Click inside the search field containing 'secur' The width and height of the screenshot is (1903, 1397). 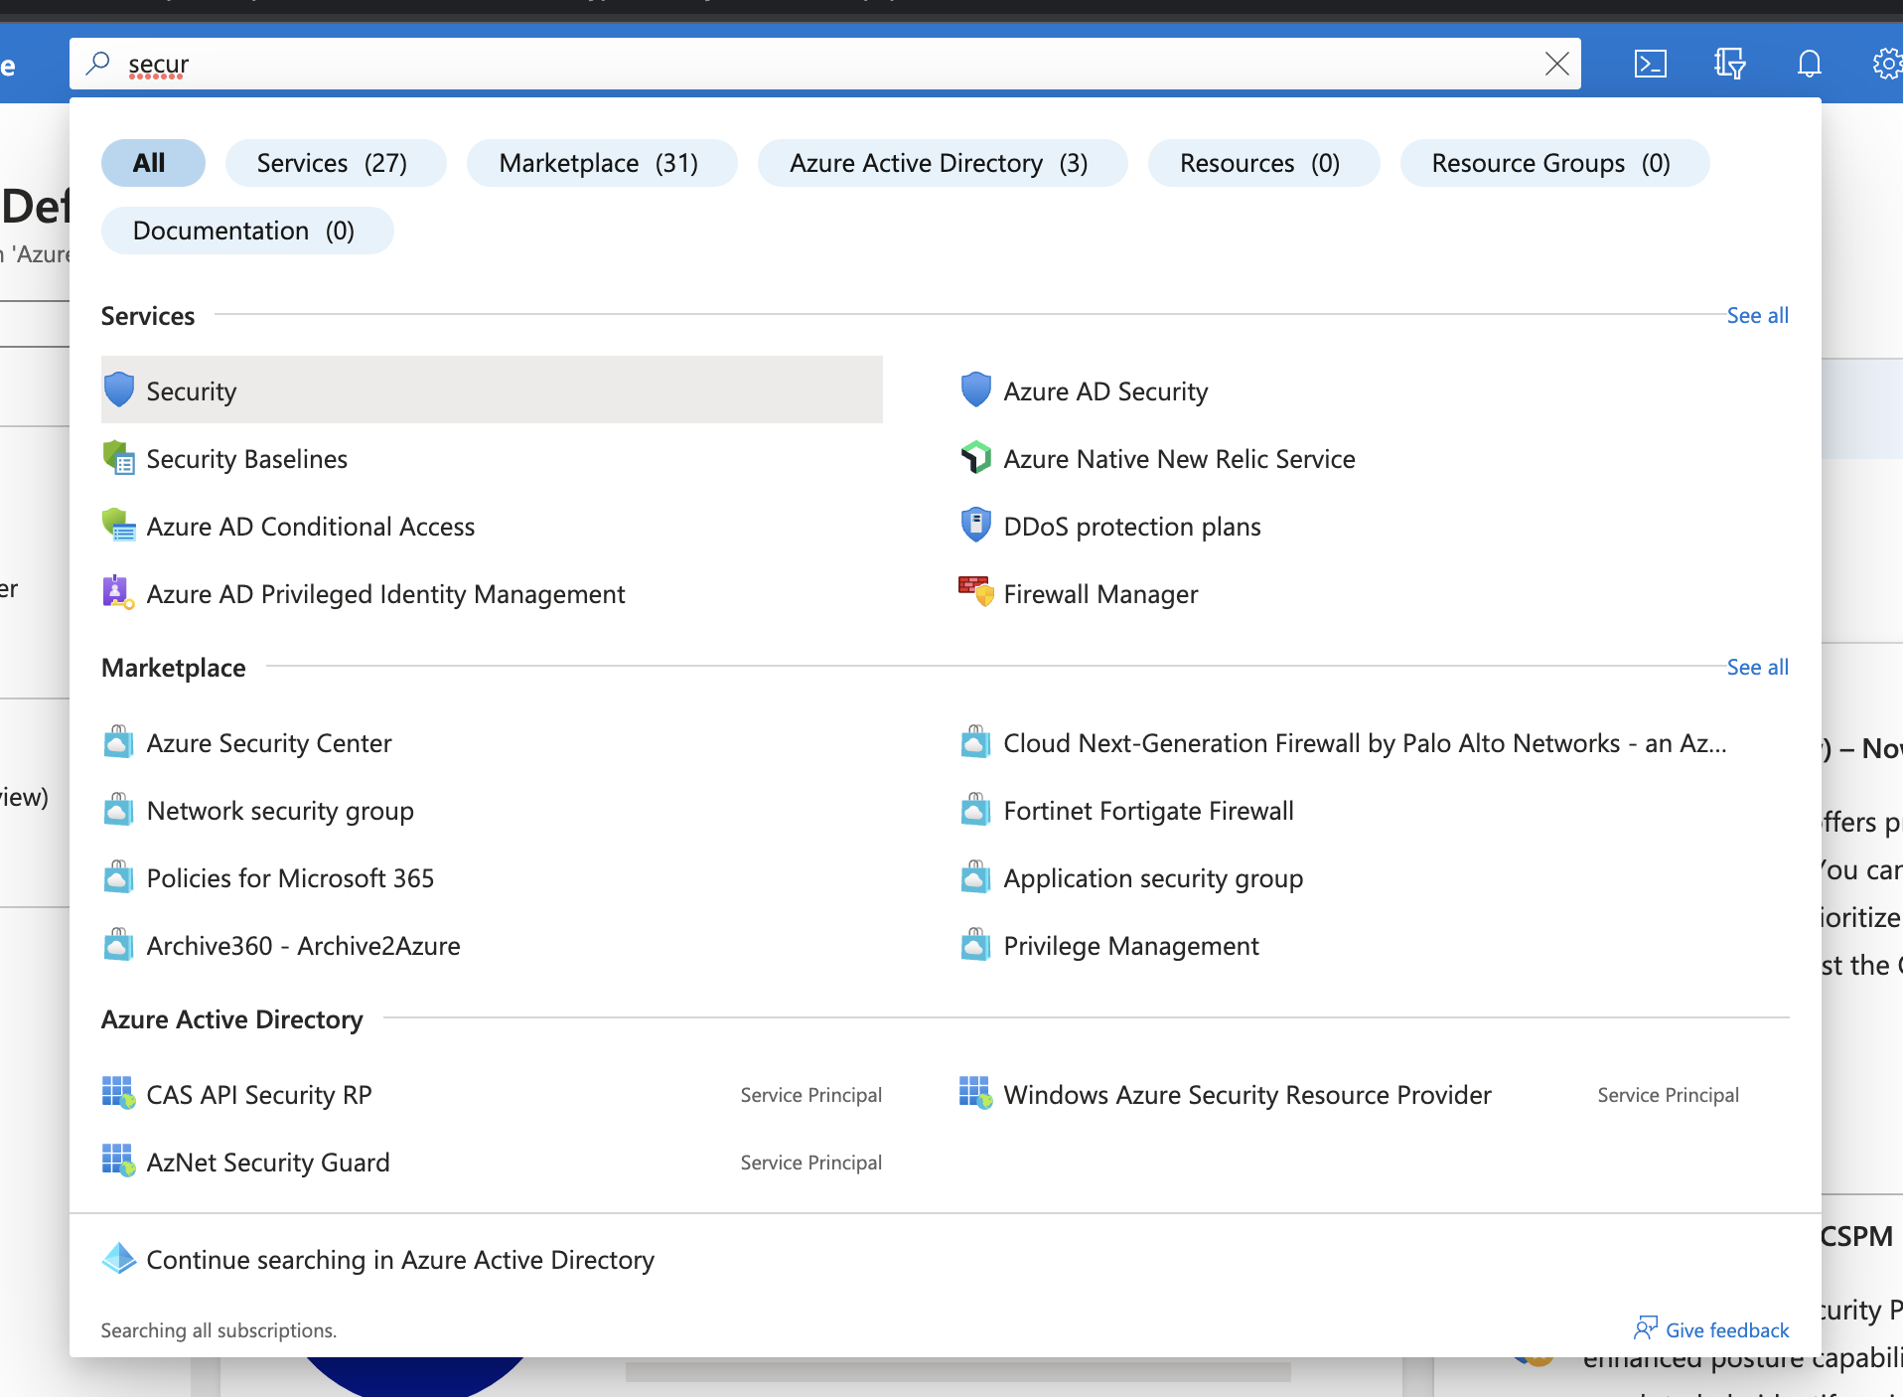(x=824, y=65)
